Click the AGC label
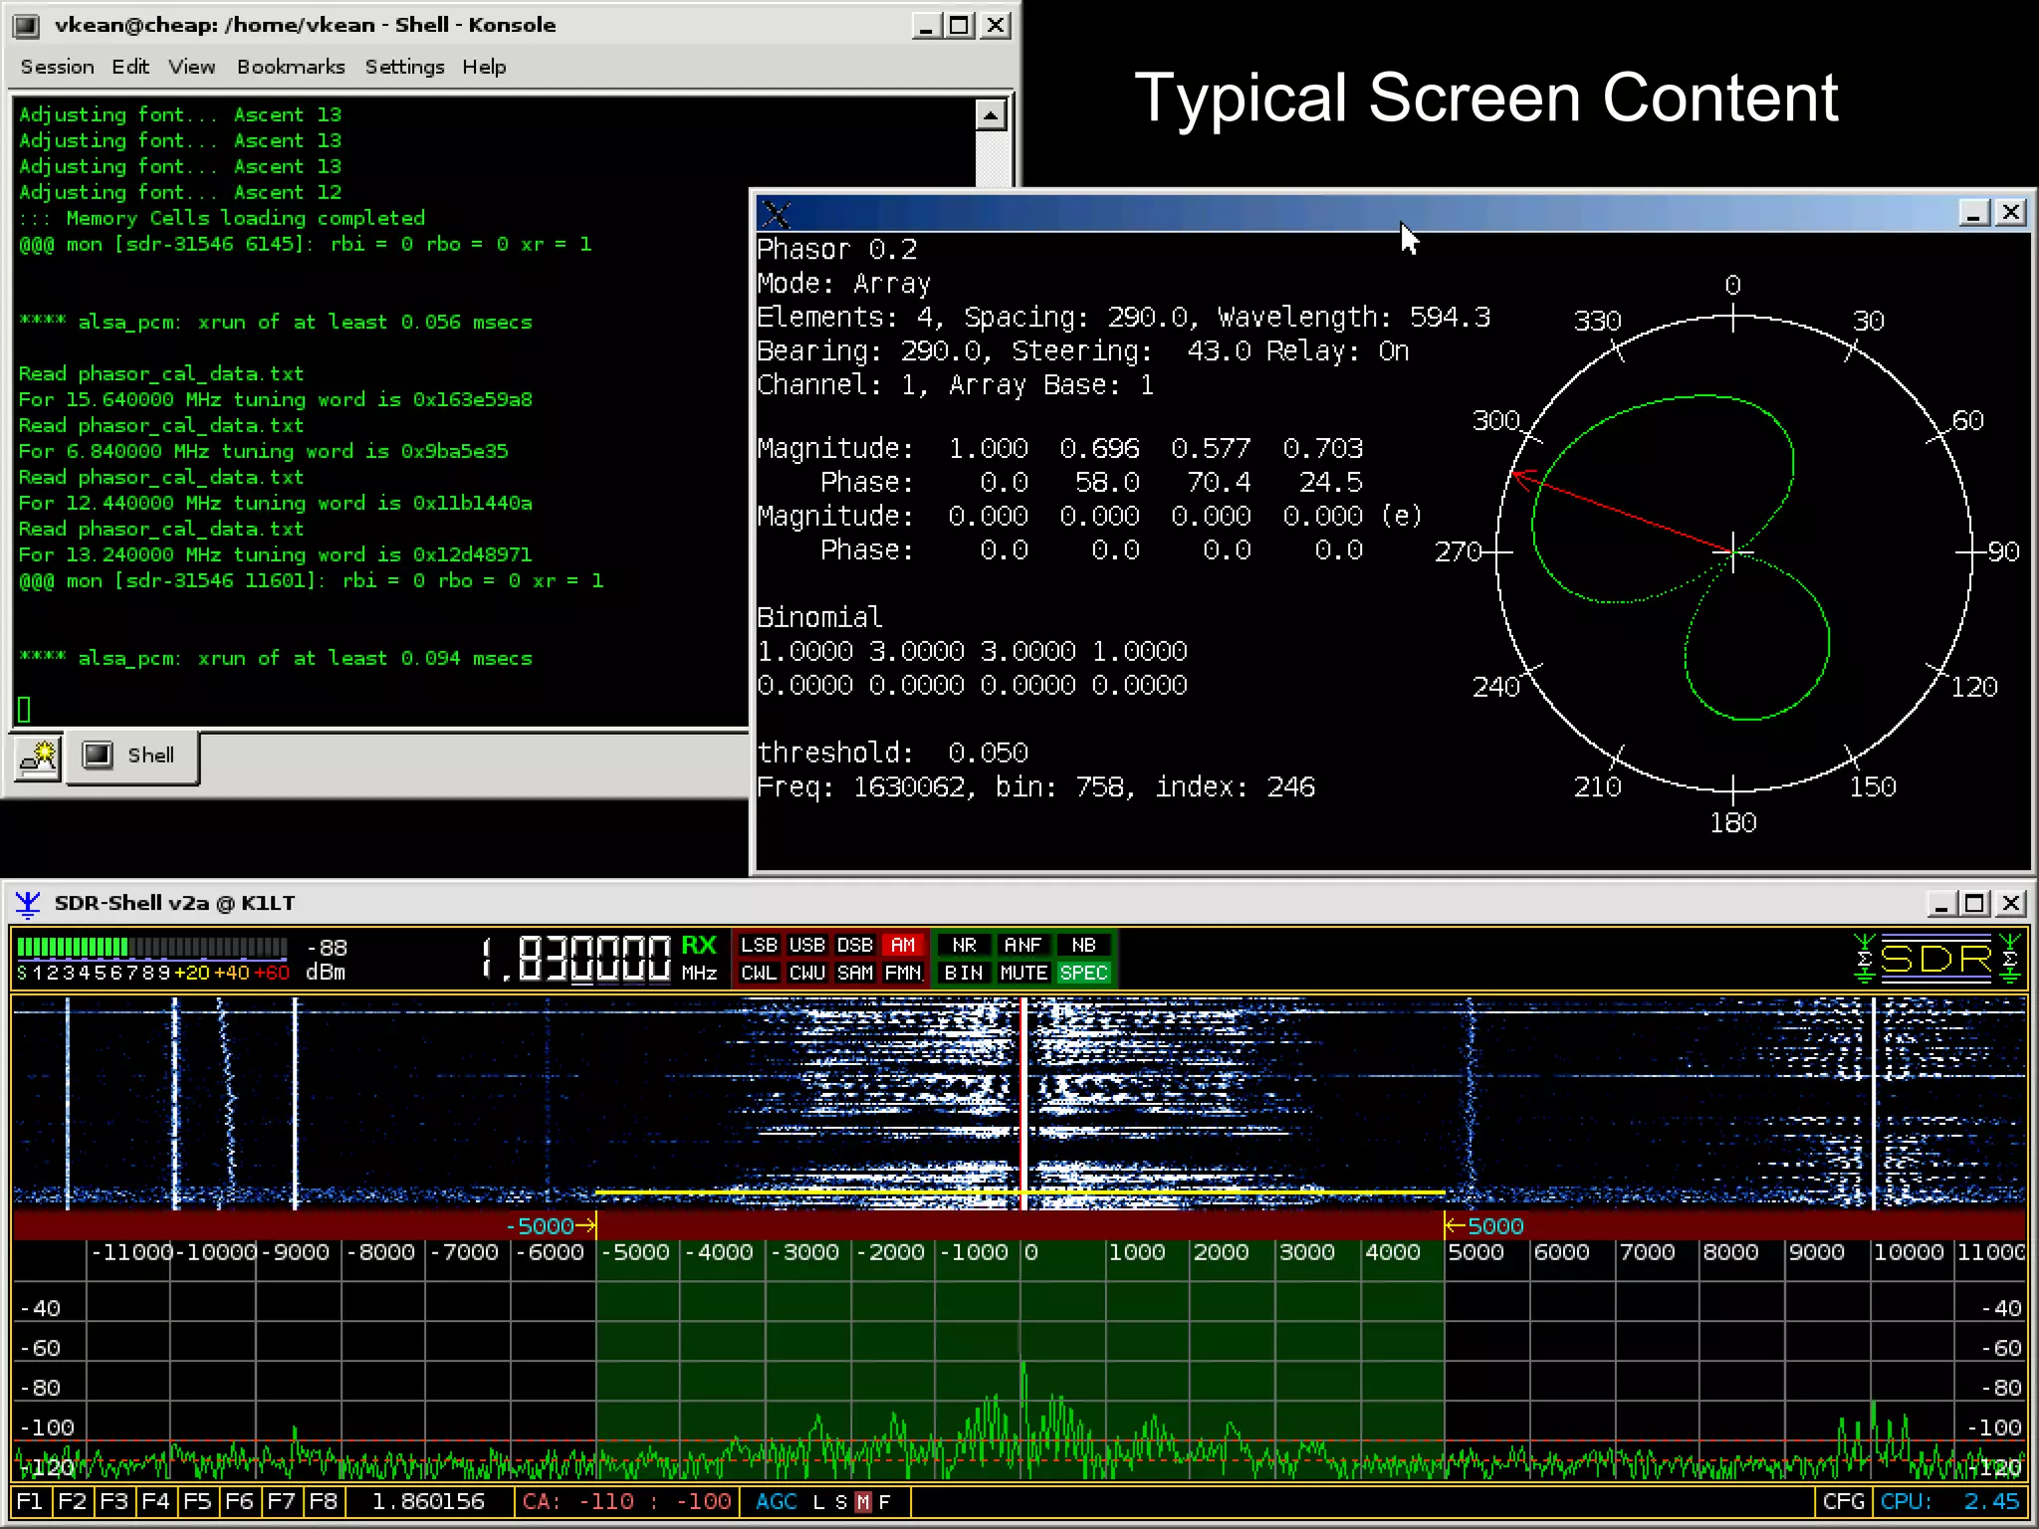This screenshot has width=2039, height=1529. click(x=777, y=1501)
